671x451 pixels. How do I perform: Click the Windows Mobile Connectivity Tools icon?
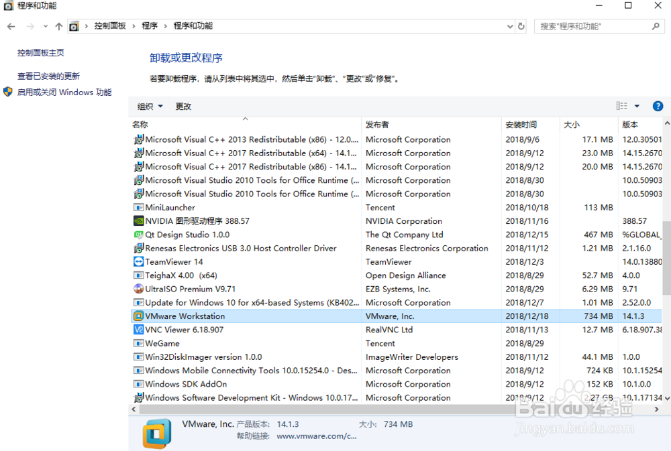coord(138,371)
